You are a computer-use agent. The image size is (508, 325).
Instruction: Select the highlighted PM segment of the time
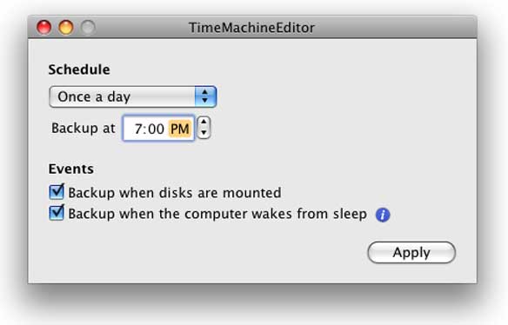click(x=180, y=129)
